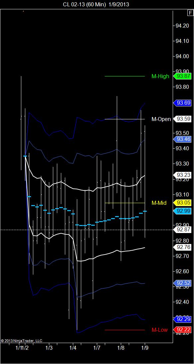This screenshot has height=364, width=194.
Task: Click the green 93.87 price marker
Action: 182,76
